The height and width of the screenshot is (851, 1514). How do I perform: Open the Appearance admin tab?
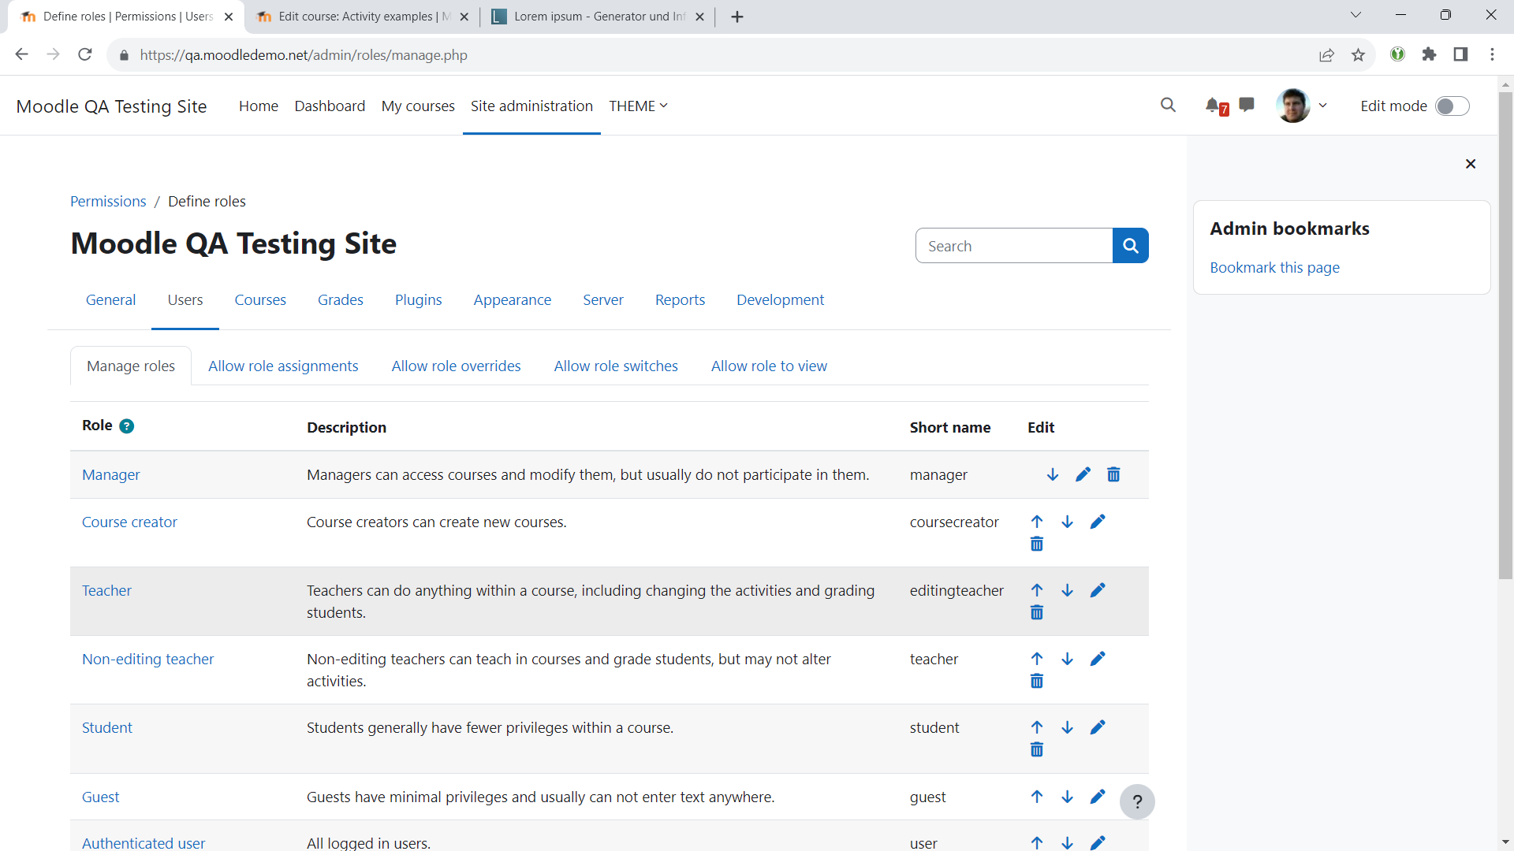(512, 299)
